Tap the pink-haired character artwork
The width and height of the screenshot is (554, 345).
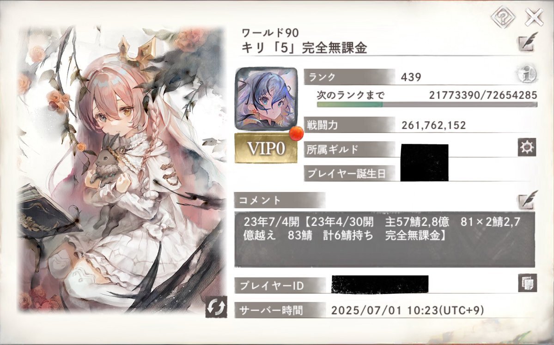pos(122,170)
